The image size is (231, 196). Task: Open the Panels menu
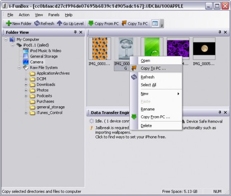[54, 15]
